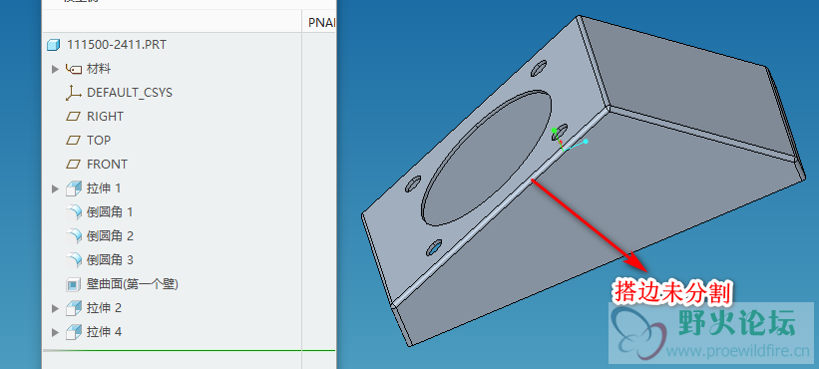The image size is (819, 369).
Task: Expand the 拉伸 2 feature node
Action: coord(56,308)
